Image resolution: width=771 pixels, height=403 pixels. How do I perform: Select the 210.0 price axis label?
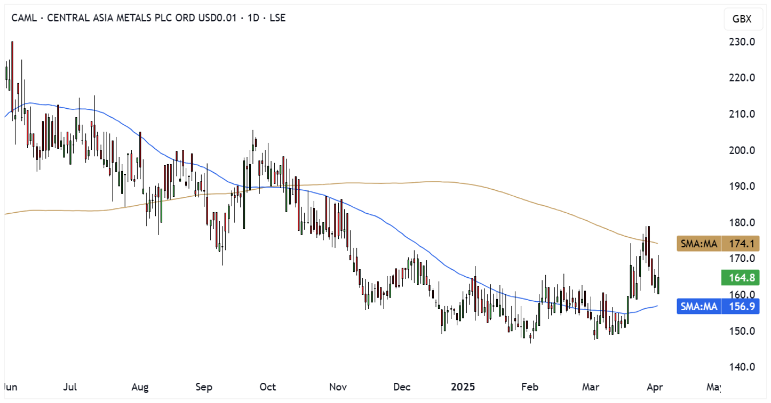click(x=741, y=114)
